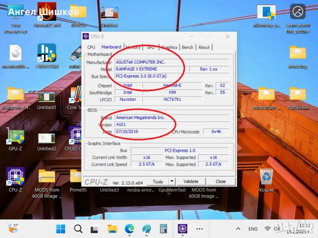Image resolution: width=318 pixels, height=238 pixels.
Task: Open File Explorer from the taskbar
Action: tap(112, 229)
